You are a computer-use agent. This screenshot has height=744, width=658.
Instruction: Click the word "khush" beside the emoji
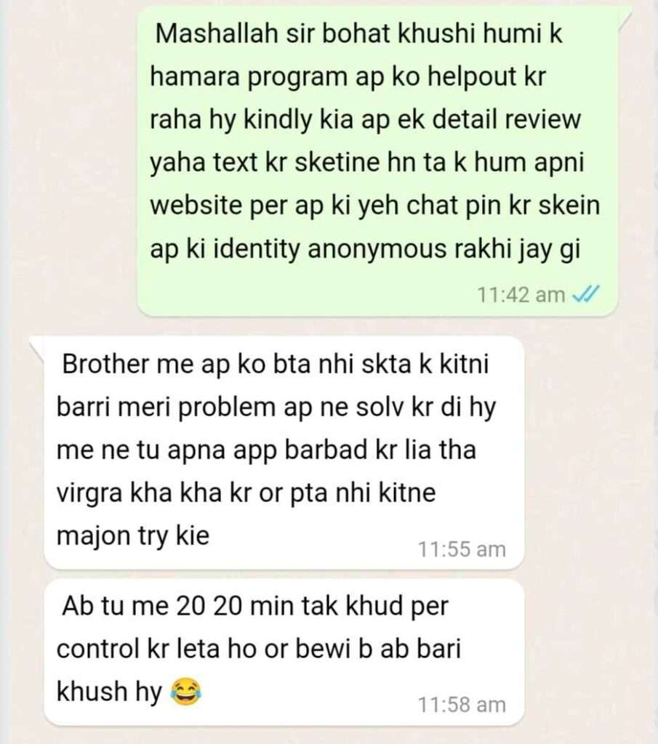[92, 692]
